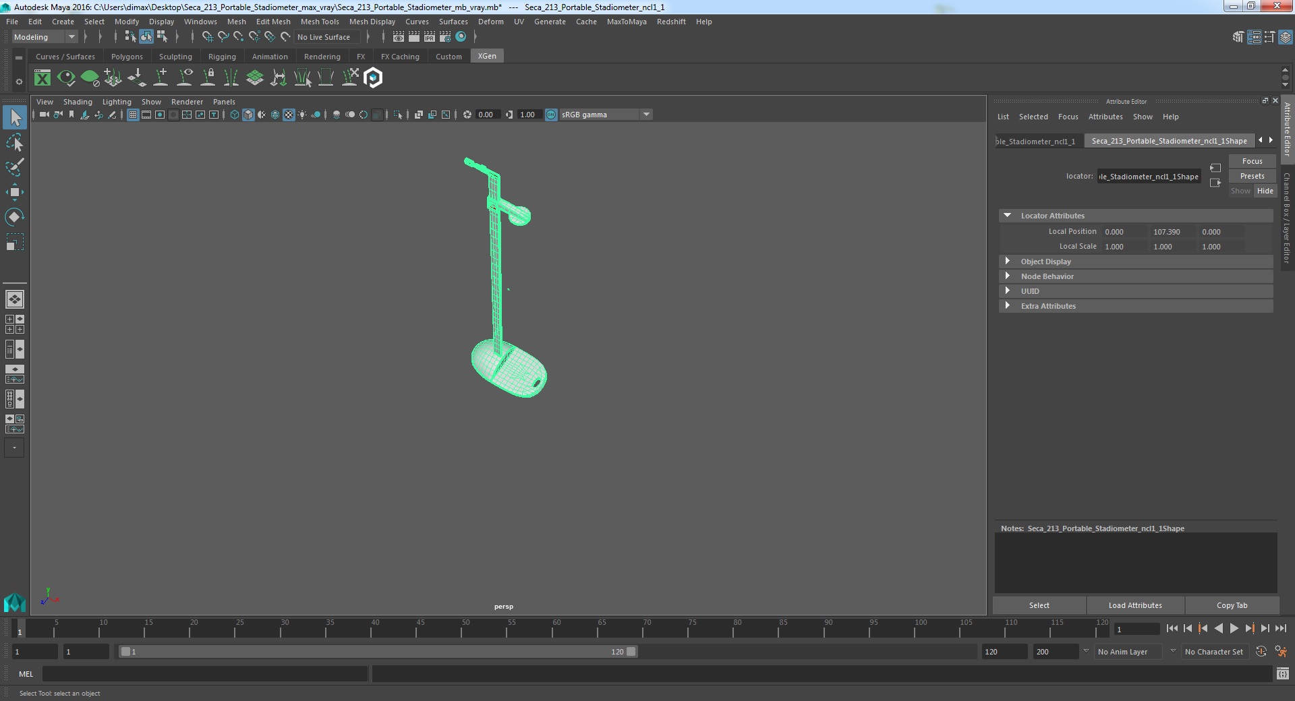Toggle the resolution gate display
The width and height of the screenshot is (1295, 701).
click(160, 115)
